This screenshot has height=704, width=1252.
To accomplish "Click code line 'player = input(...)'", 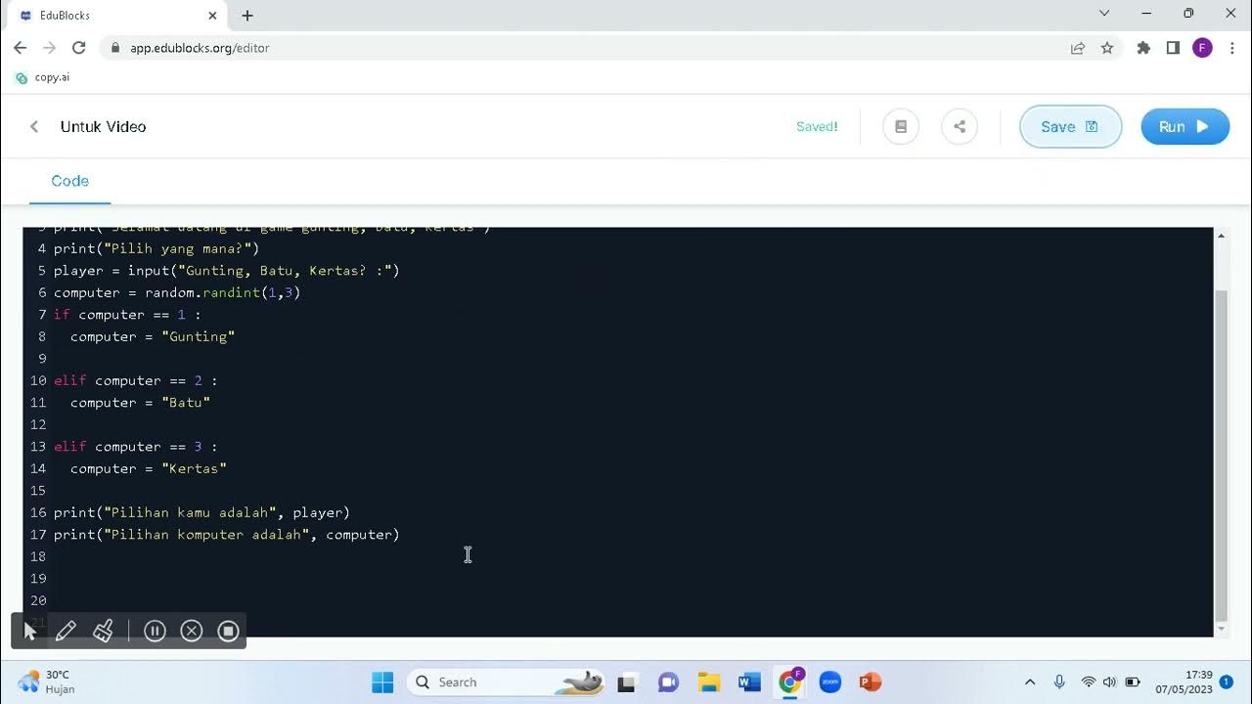I will click(227, 271).
